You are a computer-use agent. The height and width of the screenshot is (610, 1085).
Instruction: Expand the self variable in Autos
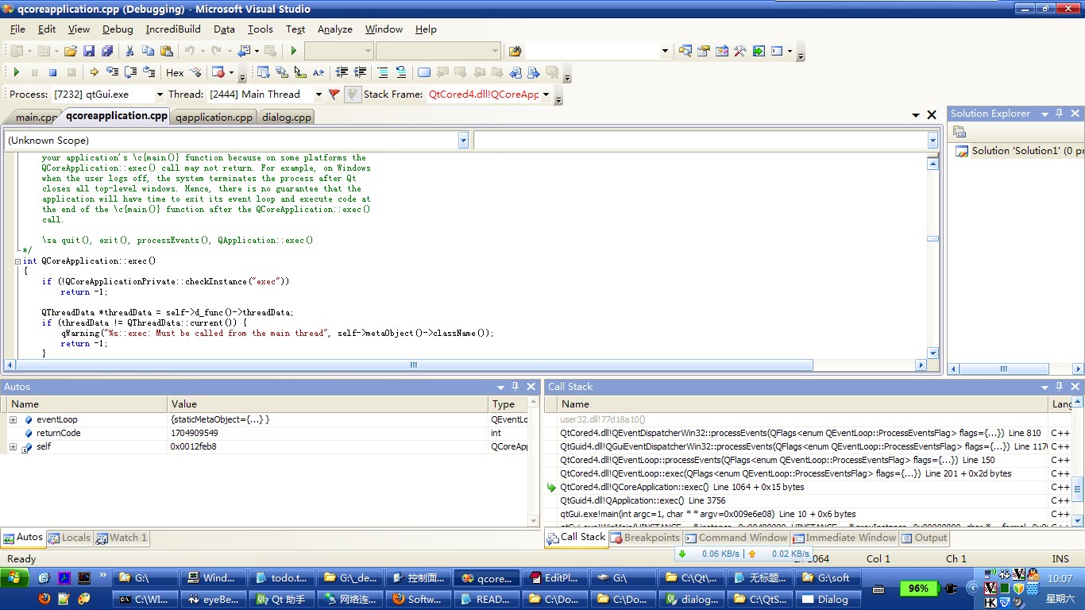click(x=13, y=446)
